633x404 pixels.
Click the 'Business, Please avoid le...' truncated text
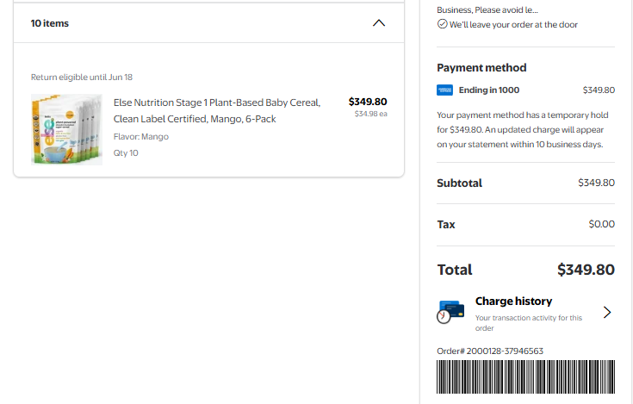[x=487, y=10]
